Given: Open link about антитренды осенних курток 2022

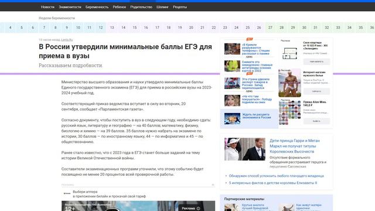Looking at the screenshot, I should 257,66.
